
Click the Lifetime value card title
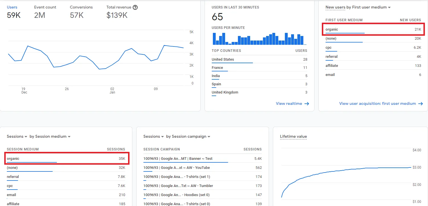pyautogui.click(x=293, y=137)
